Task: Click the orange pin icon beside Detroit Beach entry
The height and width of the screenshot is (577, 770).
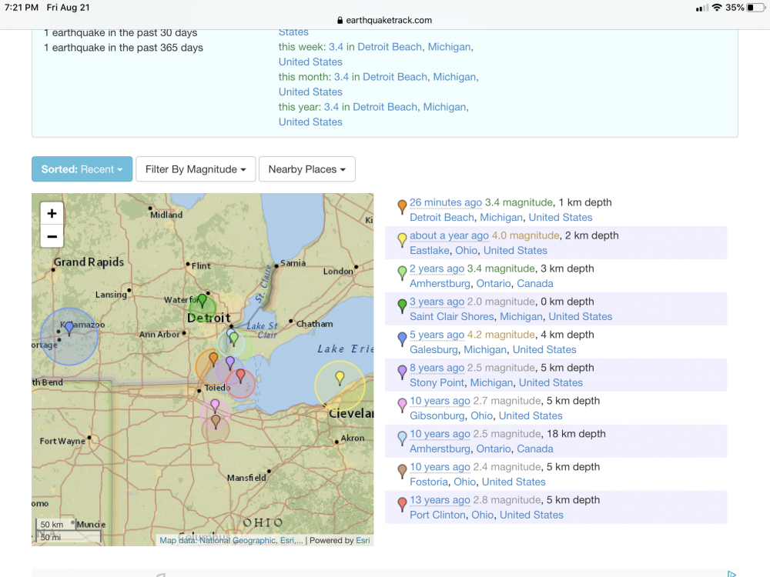Action: (x=401, y=206)
